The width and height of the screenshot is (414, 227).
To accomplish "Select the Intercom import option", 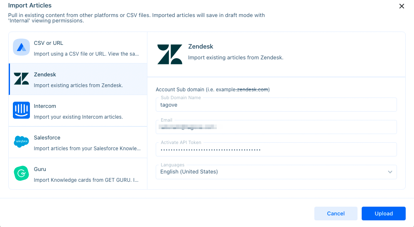I will coord(78,111).
